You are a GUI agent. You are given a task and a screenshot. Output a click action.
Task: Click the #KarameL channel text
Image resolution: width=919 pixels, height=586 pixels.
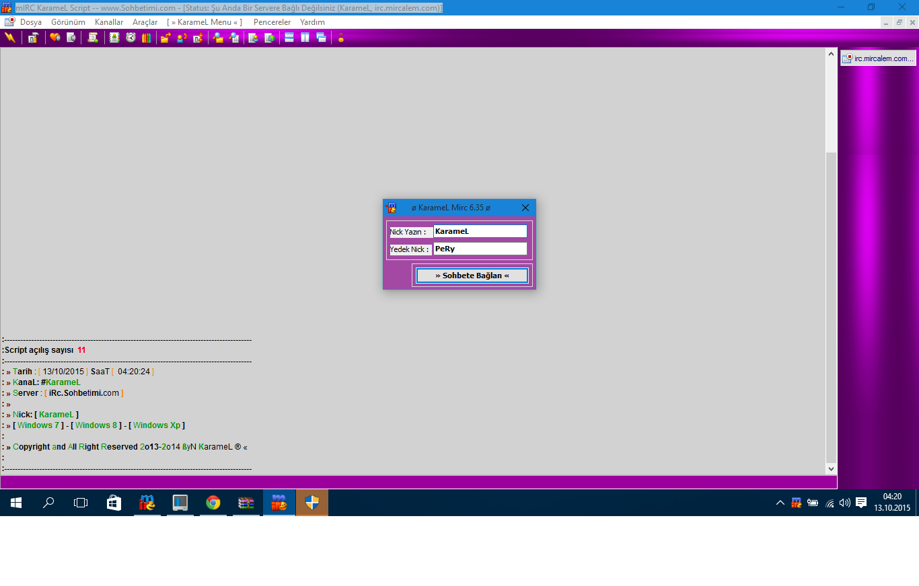61,382
